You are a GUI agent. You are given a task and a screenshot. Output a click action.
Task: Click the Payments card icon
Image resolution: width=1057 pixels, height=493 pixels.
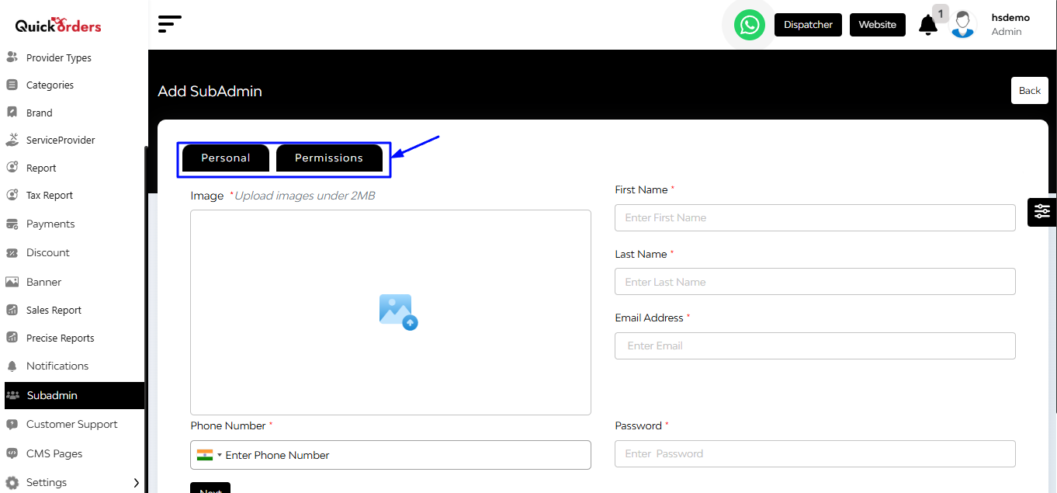coord(12,224)
